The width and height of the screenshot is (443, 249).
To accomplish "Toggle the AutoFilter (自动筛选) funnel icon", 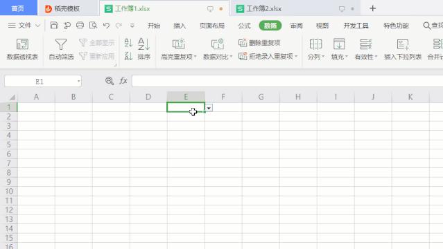I will (61, 44).
